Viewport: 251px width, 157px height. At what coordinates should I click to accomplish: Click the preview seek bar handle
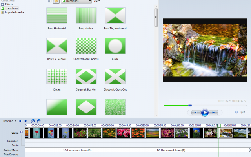pos(190,105)
